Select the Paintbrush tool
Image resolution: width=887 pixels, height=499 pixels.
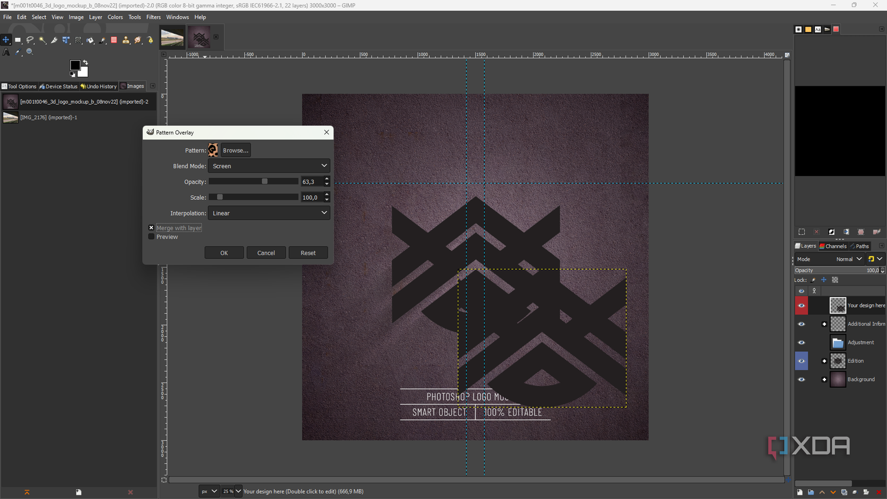point(102,40)
